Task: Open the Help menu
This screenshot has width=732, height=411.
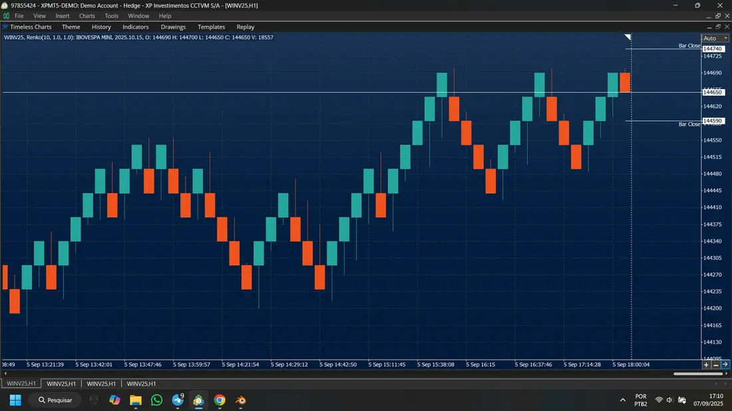Action: [165, 16]
